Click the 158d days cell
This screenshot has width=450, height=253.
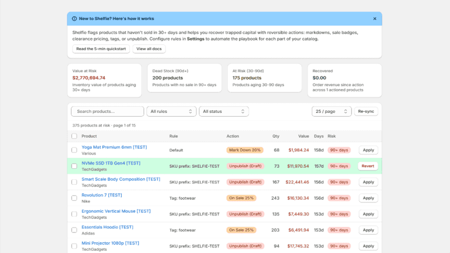[318, 150]
